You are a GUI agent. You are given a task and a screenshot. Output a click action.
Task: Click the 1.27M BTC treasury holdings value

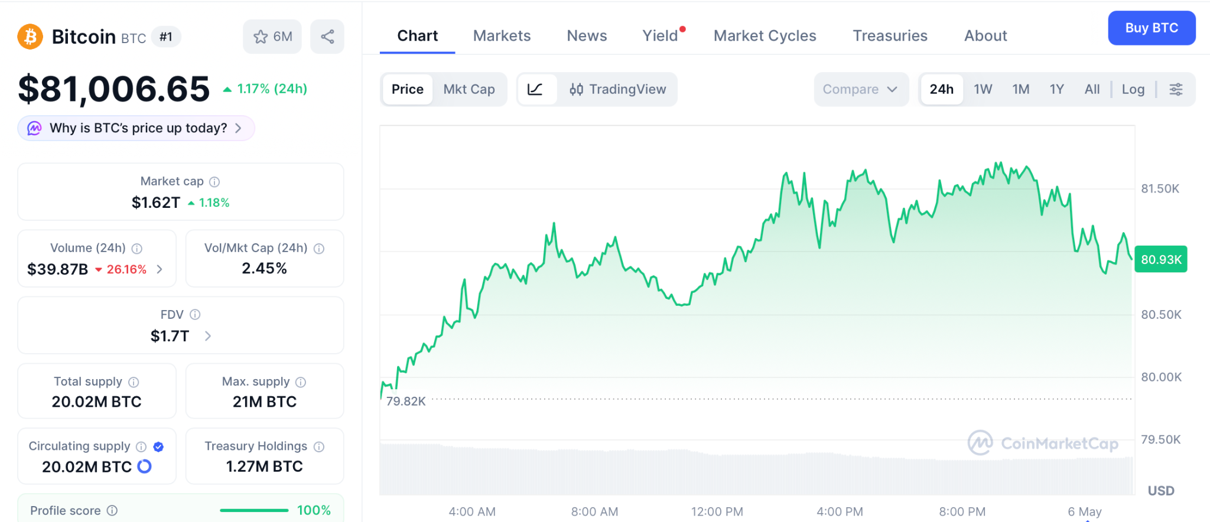(265, 466)
